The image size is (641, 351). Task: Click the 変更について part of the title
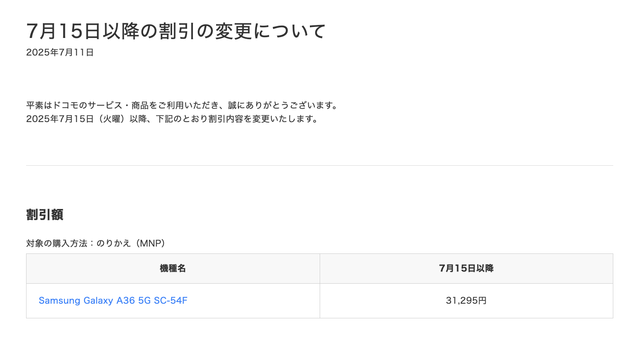coord(270,31)
